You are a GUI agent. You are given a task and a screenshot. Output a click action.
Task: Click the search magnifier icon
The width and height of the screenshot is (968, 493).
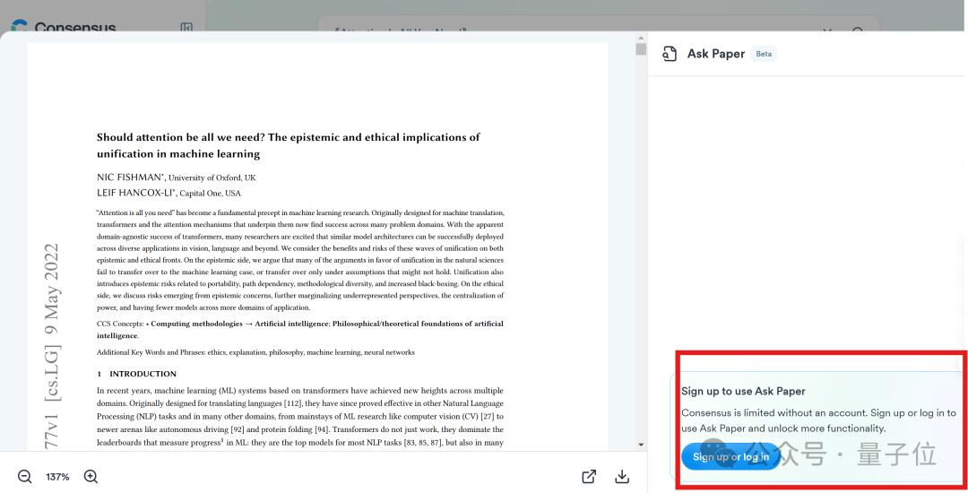[857, 31]
